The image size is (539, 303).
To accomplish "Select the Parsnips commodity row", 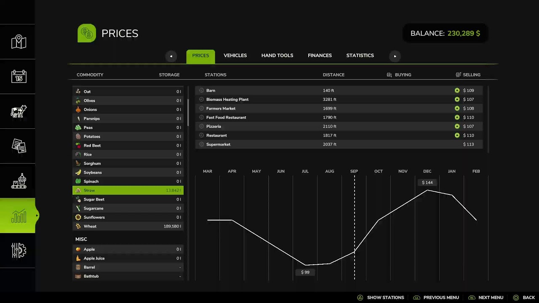I will [128, 119].
